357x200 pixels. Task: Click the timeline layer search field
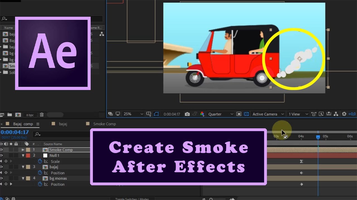click(x=61, y=134)
